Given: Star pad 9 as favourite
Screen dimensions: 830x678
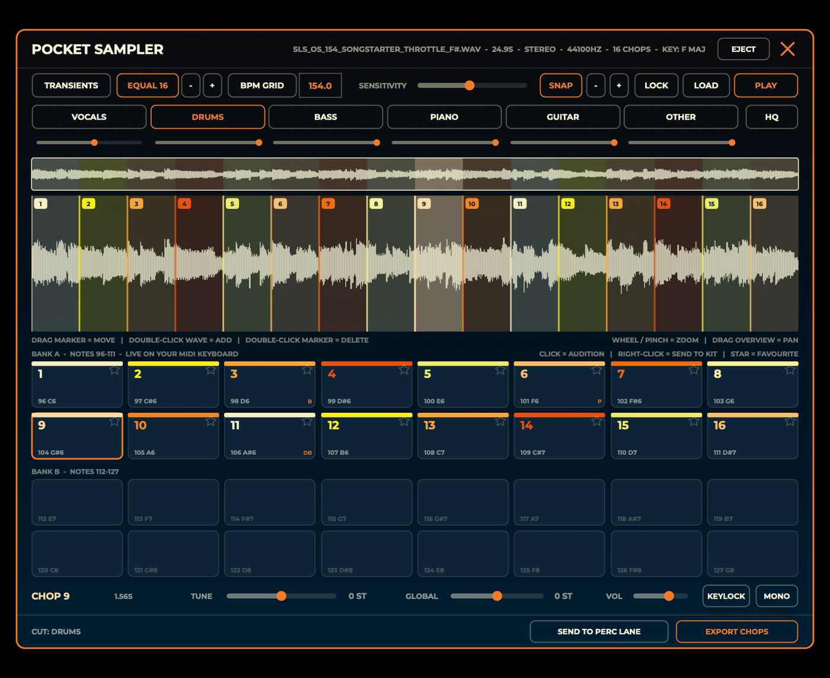Looking at the screenshot, I should click(x=114, y=422).
